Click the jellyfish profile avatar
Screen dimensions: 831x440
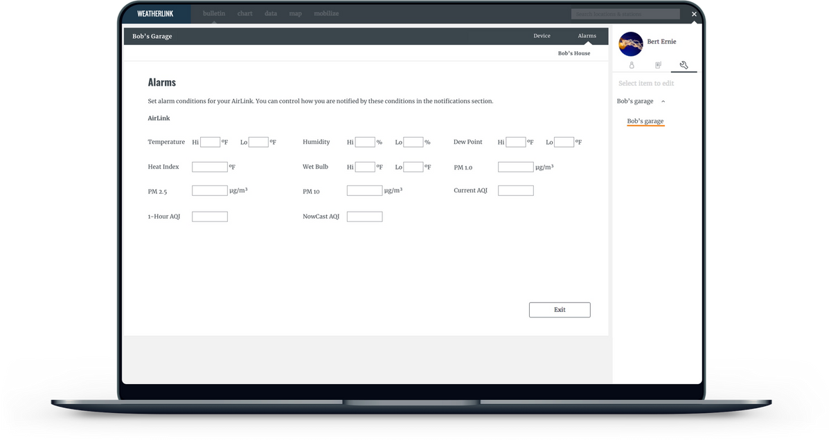pyautogui.click(x=630, y=44)
